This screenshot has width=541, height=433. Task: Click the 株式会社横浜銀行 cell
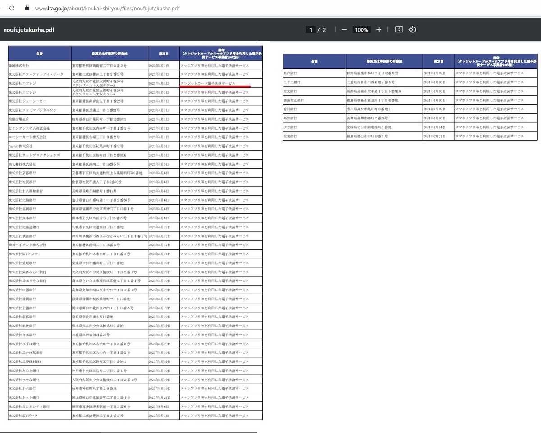[40, 236]
